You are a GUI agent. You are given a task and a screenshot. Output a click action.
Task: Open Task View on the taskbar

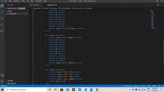coord(56,90)
